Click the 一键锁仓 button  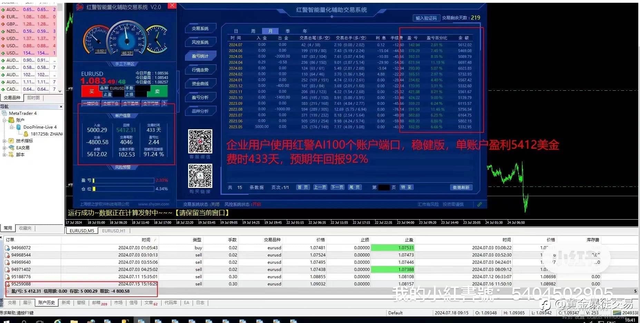pyautogui.click(x=91, y=103)
